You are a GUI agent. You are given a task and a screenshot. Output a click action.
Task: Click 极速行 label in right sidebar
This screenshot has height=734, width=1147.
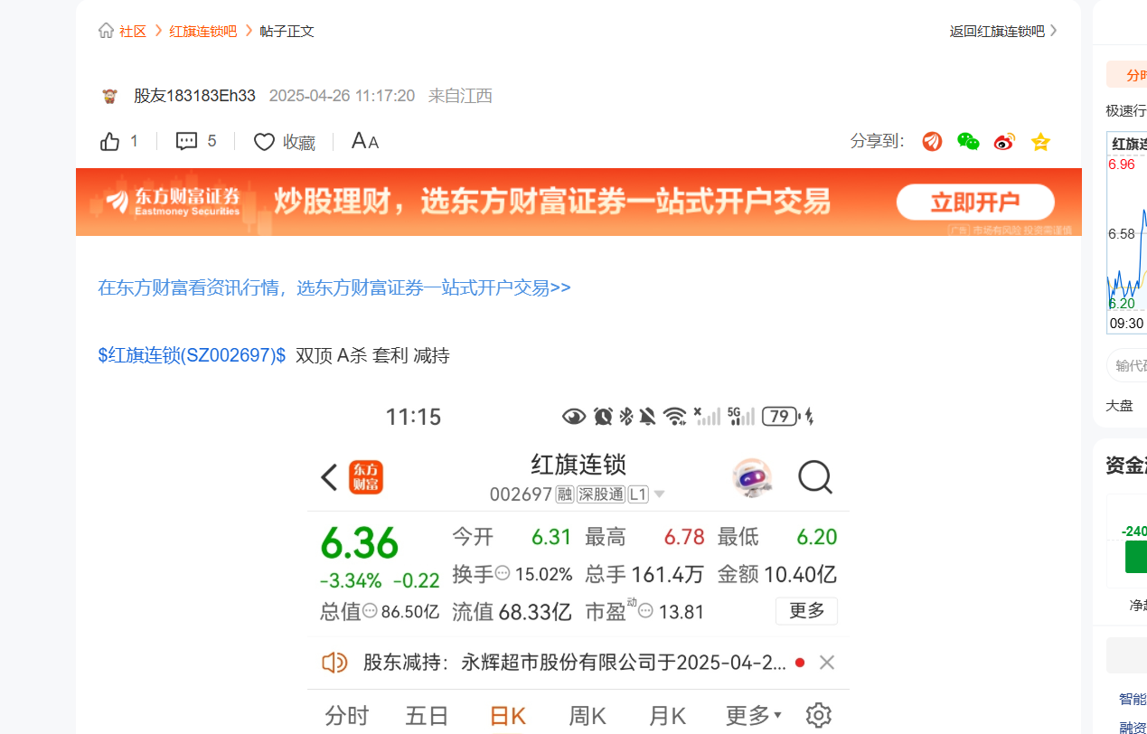click(1126, 110)
